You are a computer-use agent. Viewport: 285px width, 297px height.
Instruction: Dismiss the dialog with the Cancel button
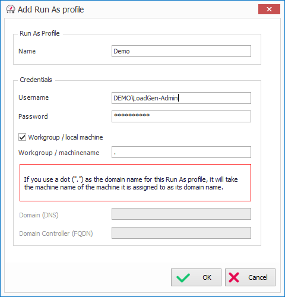(250, 277)
